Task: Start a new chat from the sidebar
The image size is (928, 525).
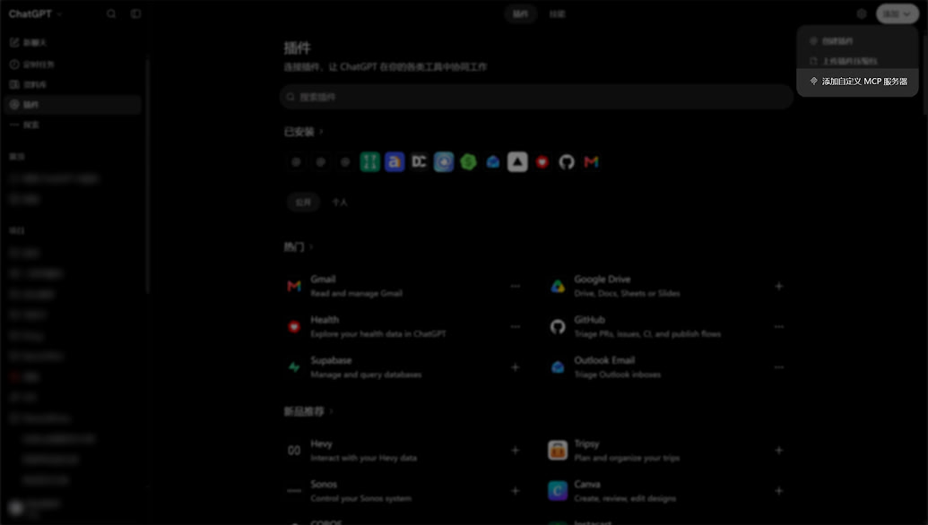Action: coord(73,43)
